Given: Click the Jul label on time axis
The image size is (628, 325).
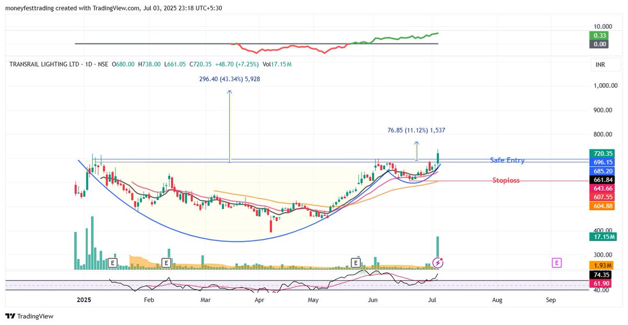Looking at the screenshot, I should [432, 300].
